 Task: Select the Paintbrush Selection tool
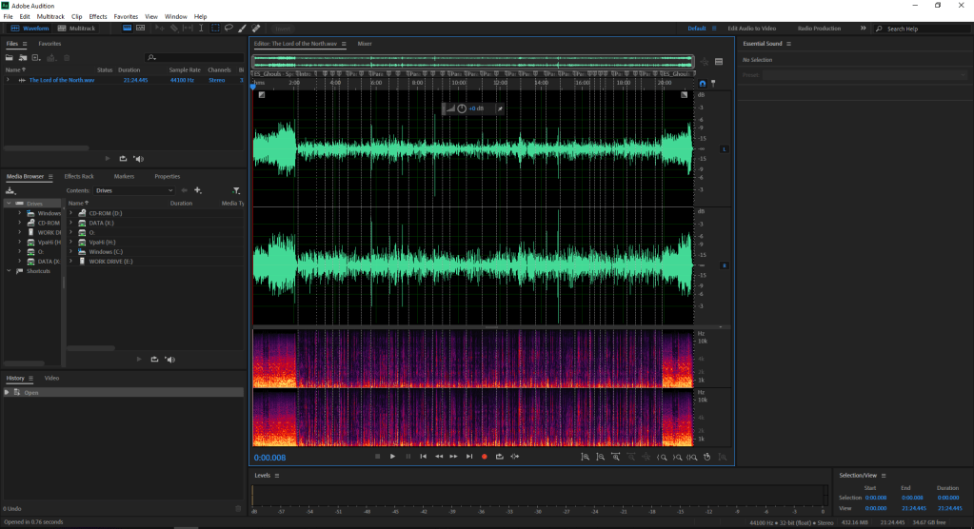(242, 29)
